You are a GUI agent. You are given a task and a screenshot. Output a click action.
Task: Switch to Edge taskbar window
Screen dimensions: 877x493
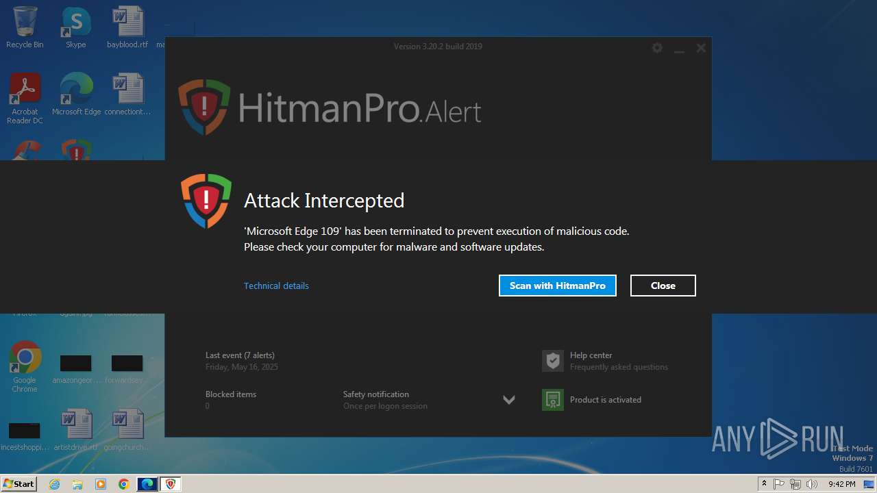147,484
